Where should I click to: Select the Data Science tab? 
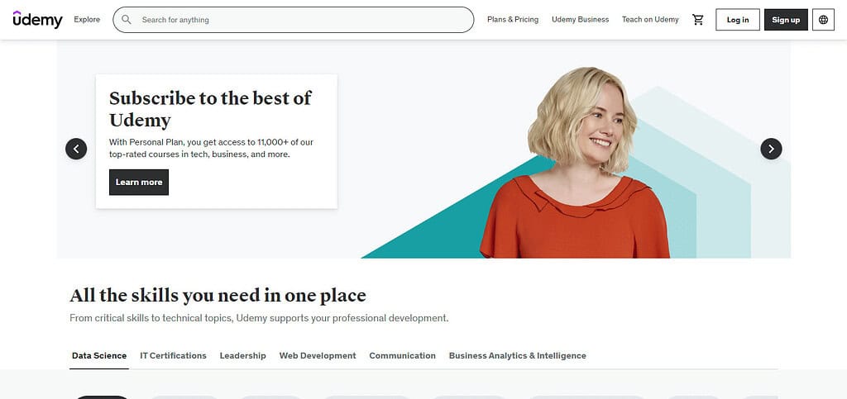pos(99,356)
